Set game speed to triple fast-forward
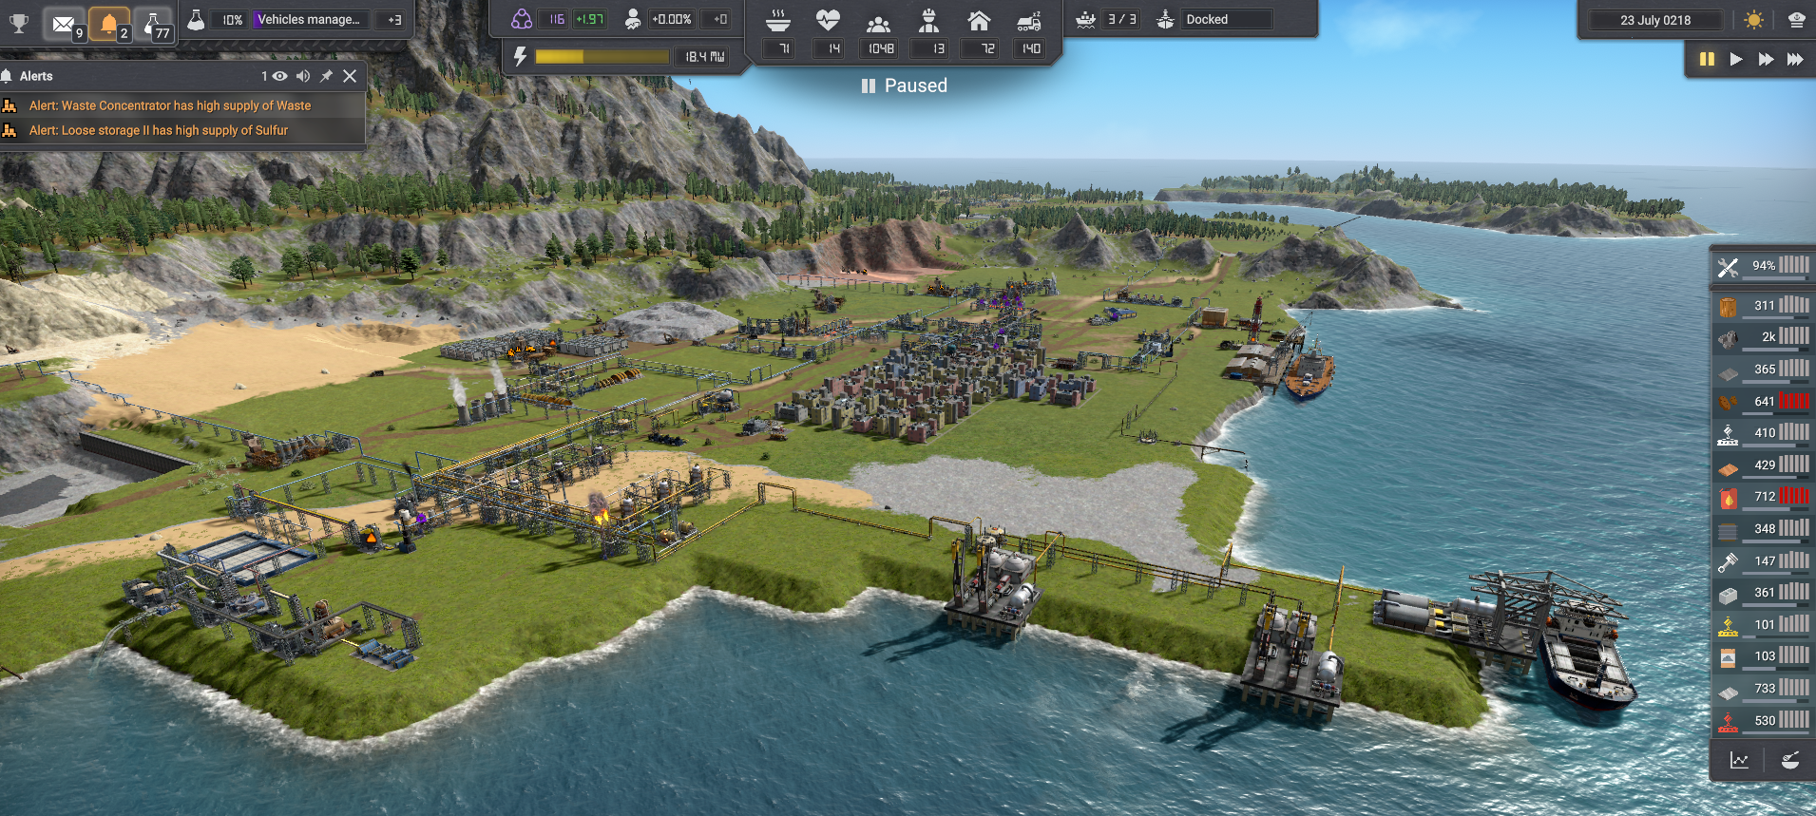1816x816 pixels. [1795, 59]
